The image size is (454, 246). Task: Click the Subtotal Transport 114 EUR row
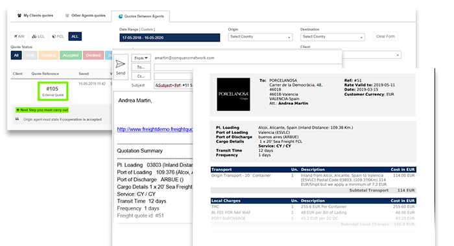click(x=313, y=190)
